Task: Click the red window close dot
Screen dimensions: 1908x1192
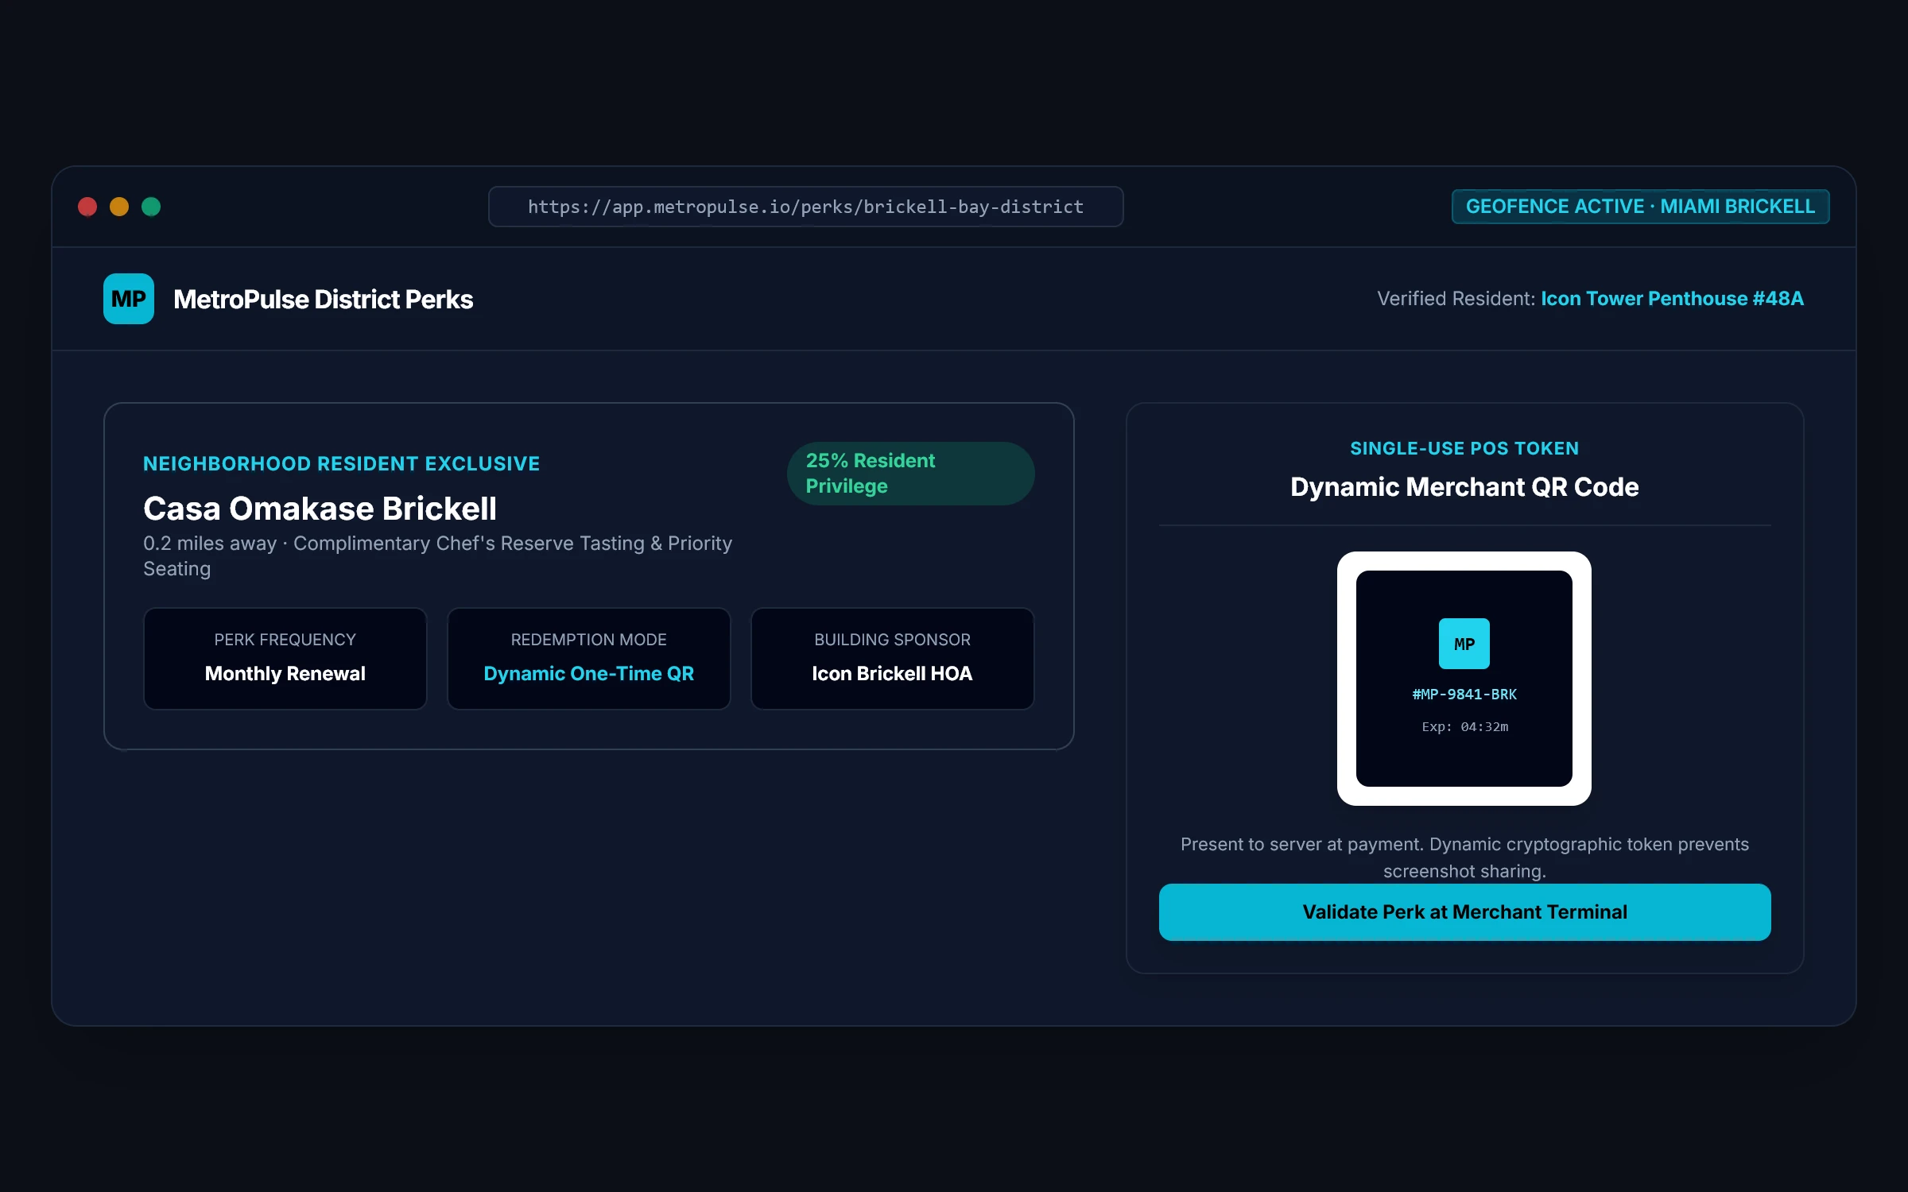Action: coord(87,207)
